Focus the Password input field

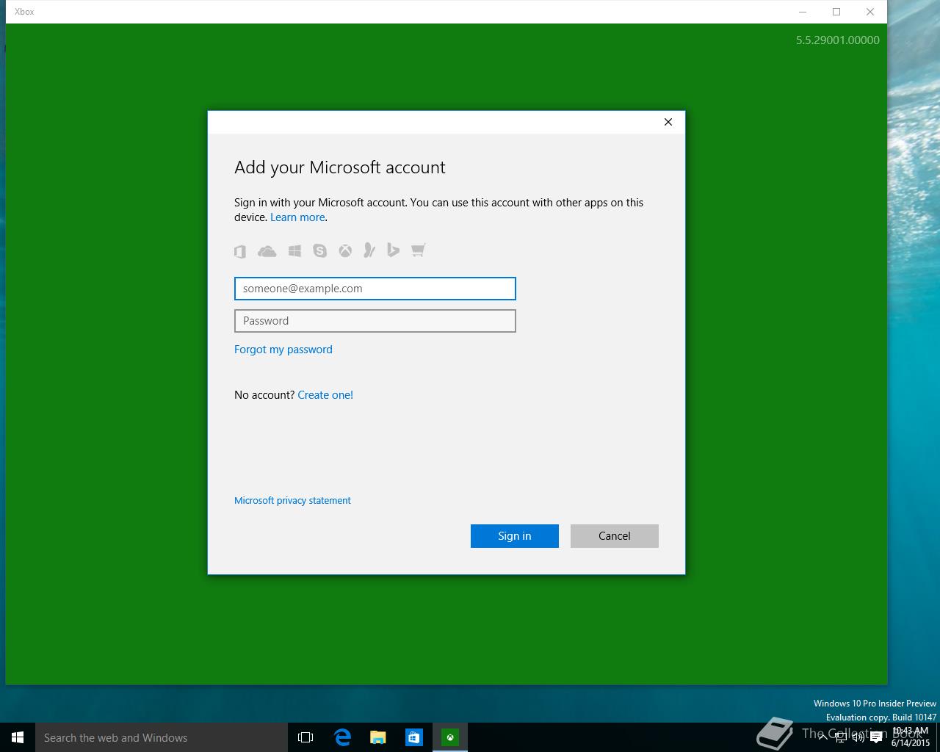click(x=375, y=321)
